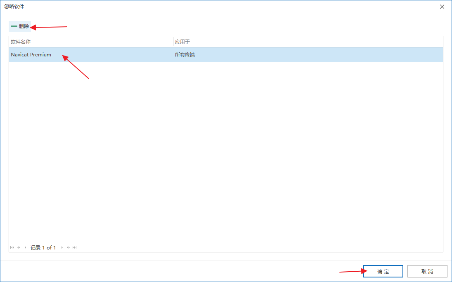
Task: Jump to previous page navigator icon
Action: [19, 247]
